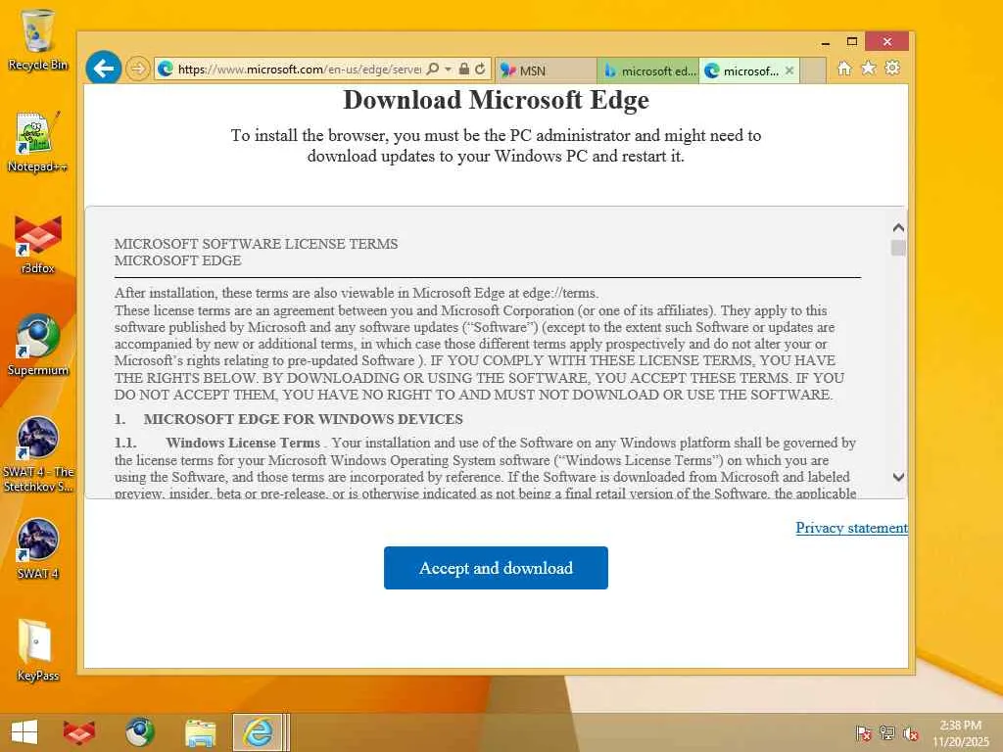Viewport: 1003px width, 752px height.
Task: Refresh the page with the reload icon
Action: pos(480,69)
